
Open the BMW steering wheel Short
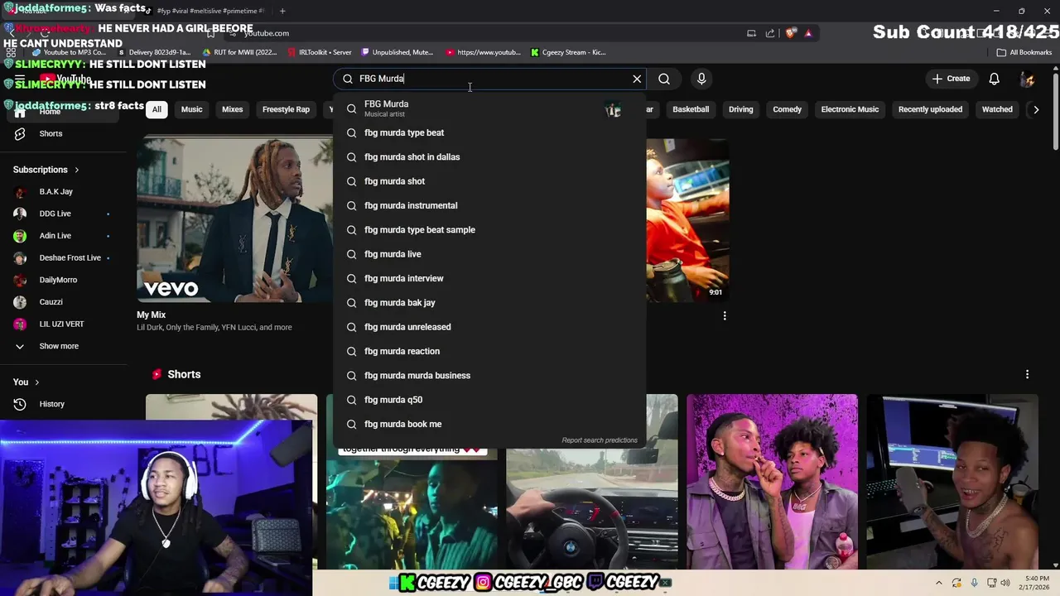coord(591,509)
